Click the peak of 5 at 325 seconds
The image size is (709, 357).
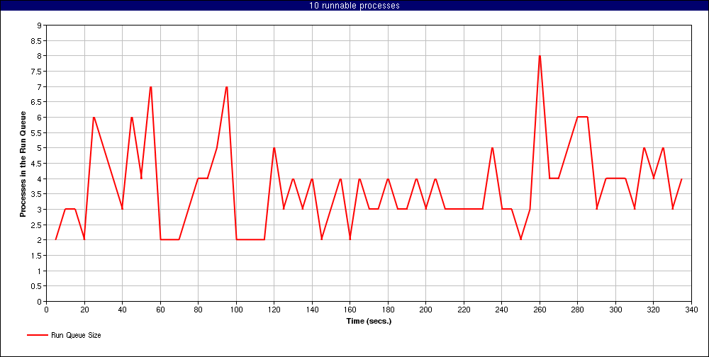tap(663, 148)
